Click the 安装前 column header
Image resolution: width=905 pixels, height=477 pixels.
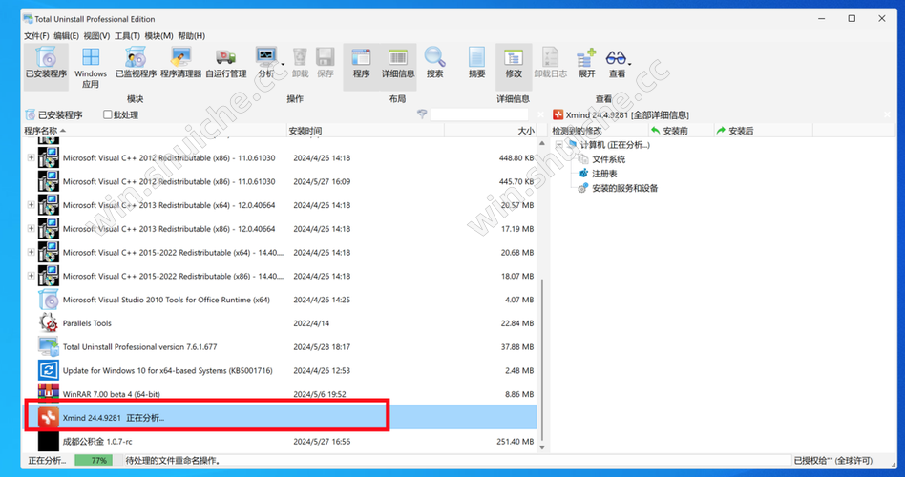point(681,131)
